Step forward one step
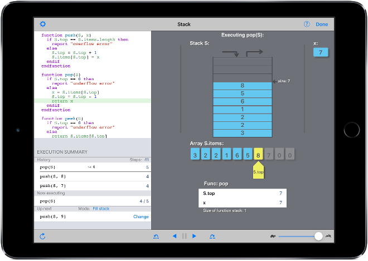Viewport: 368px width, 261px height. click(x=194, y=237)
